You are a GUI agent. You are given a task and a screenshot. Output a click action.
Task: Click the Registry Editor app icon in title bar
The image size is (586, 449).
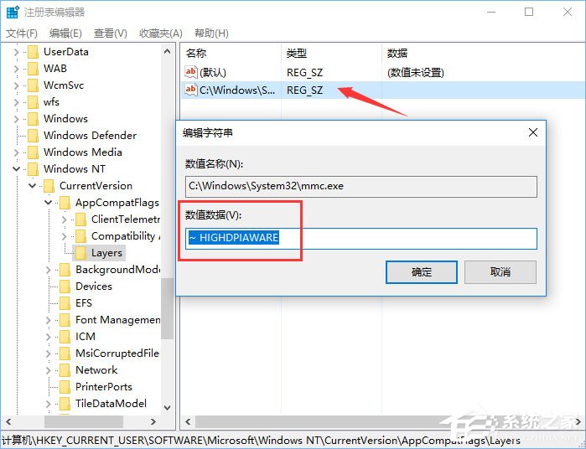[x=13, y=12]
